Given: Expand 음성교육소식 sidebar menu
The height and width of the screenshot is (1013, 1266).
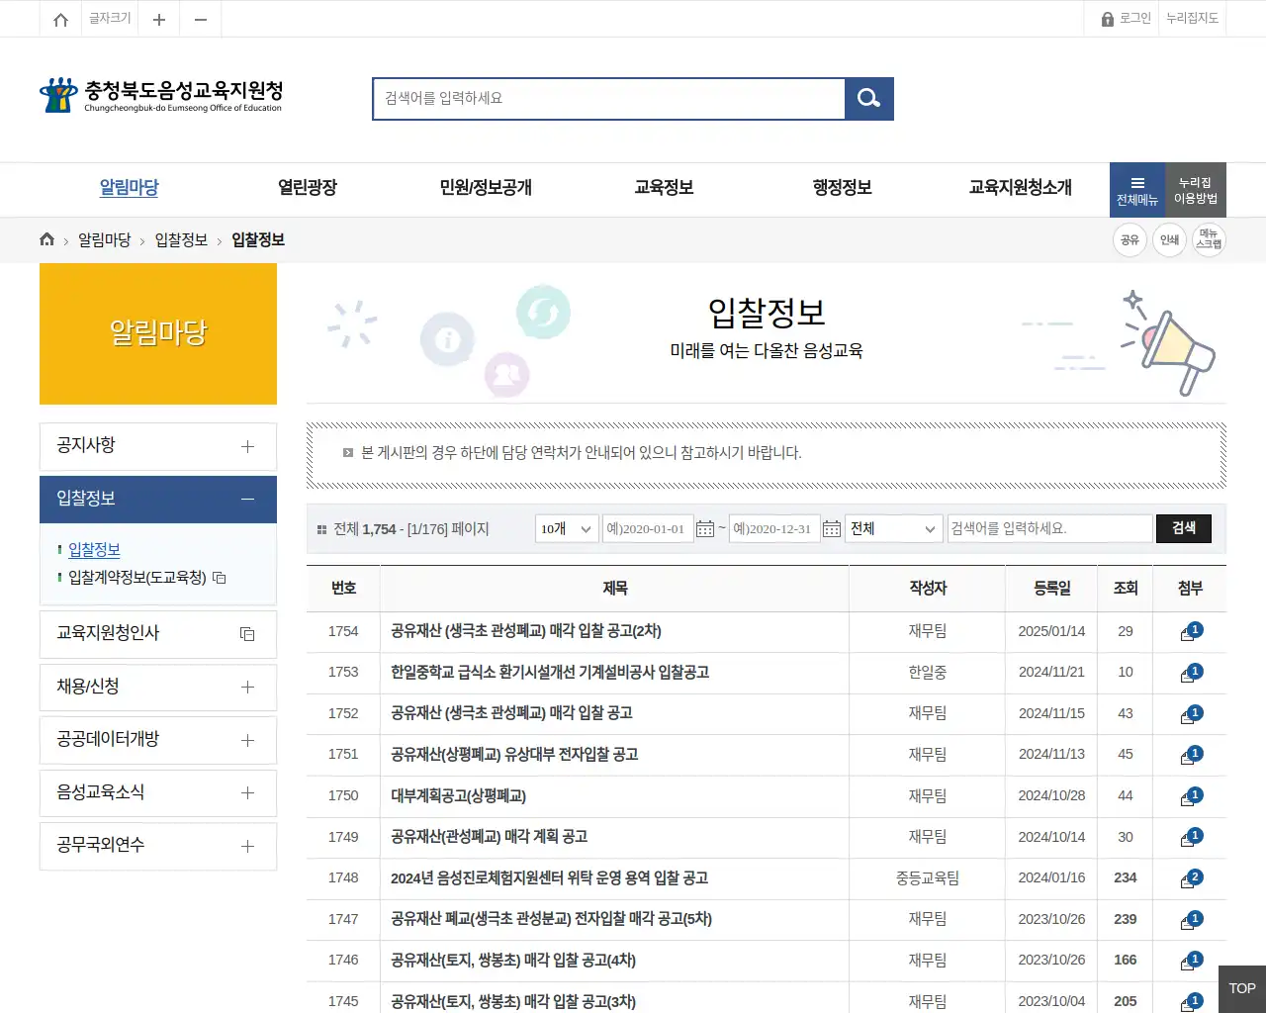Looking at the screenshot, I should point(158,792).
